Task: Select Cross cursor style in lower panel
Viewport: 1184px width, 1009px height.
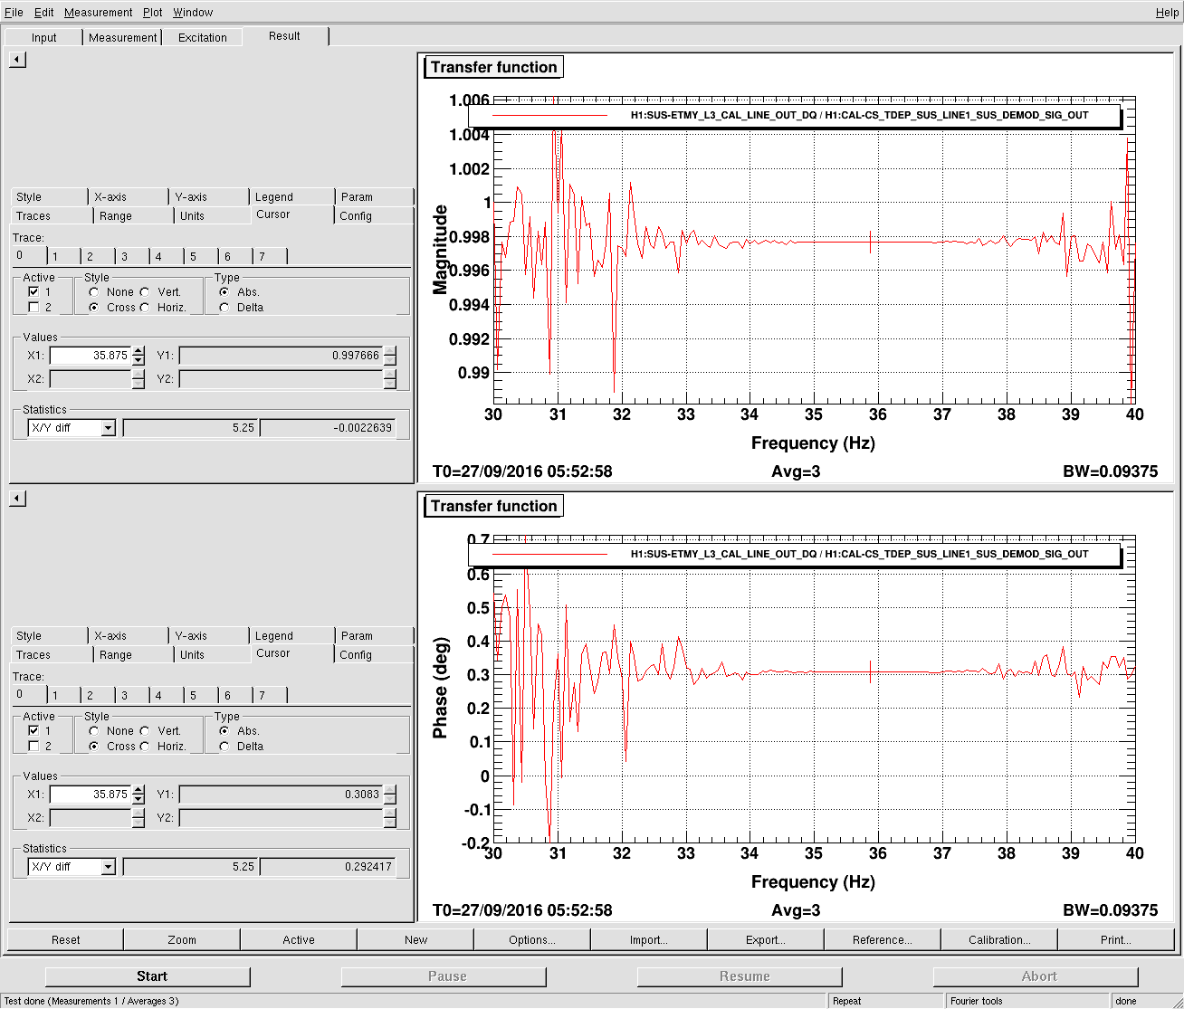Action: [94, 747]
